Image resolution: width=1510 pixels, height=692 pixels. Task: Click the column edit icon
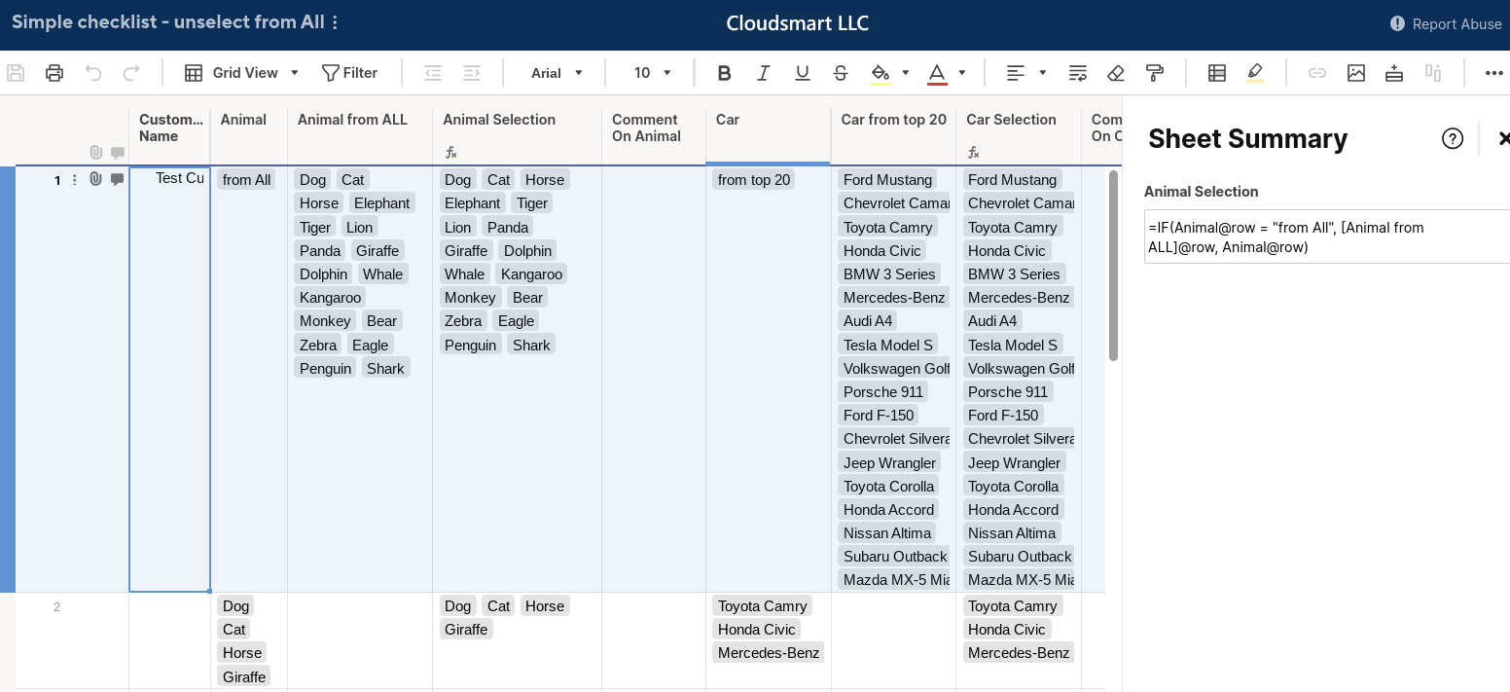pyautogui.click(x=1433, y=73)
